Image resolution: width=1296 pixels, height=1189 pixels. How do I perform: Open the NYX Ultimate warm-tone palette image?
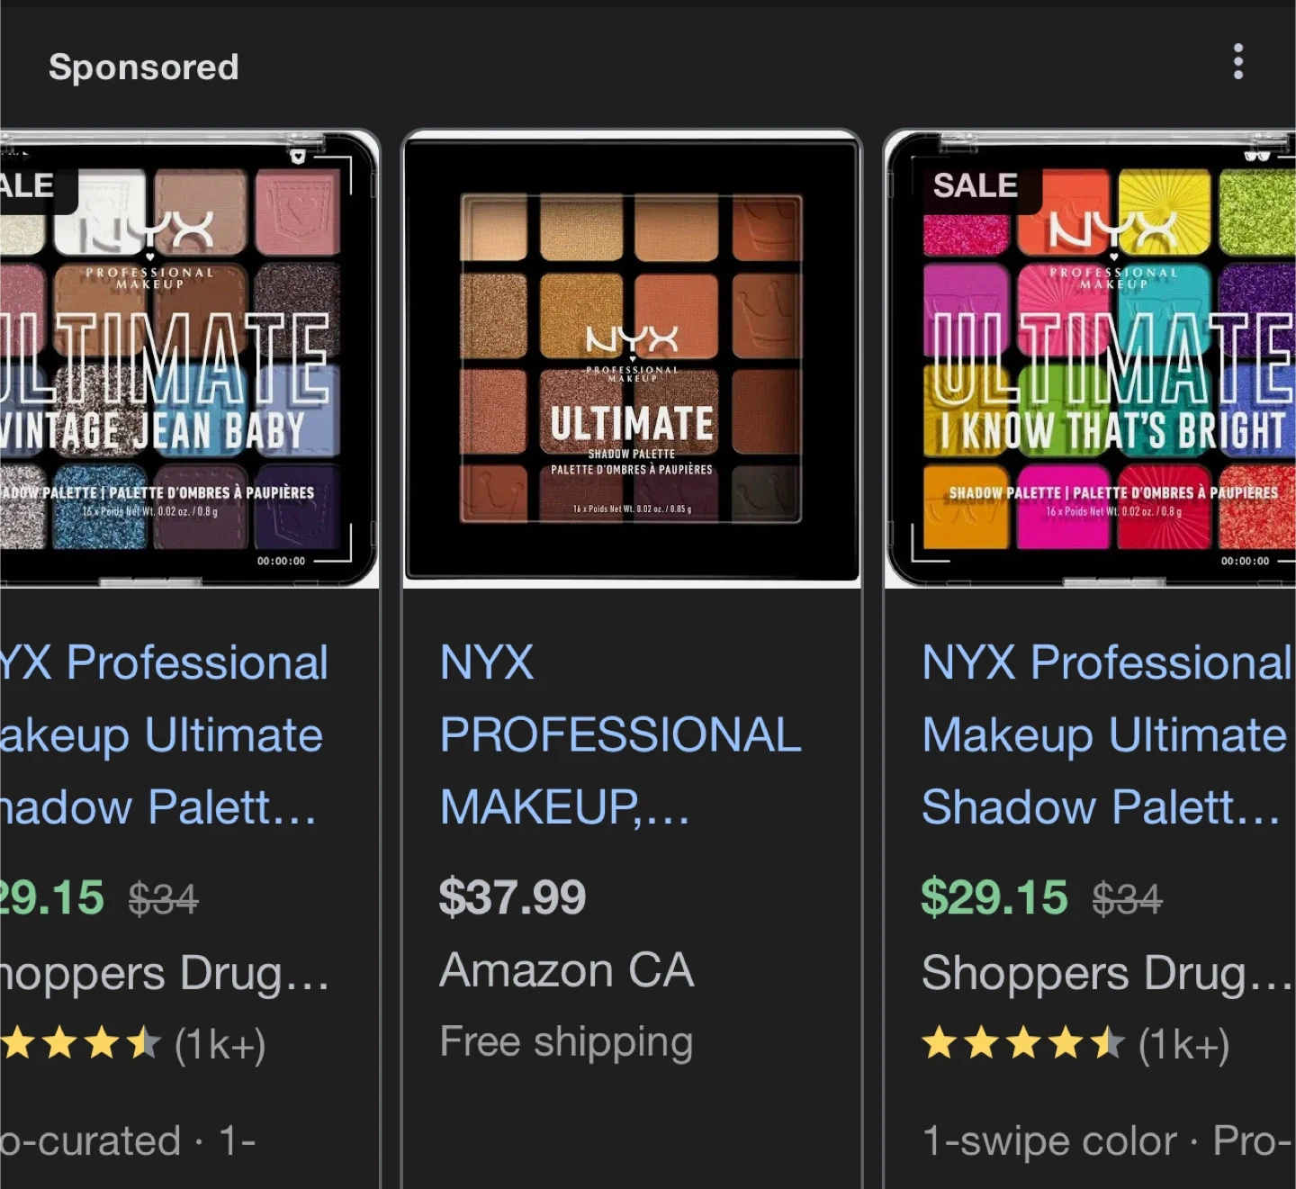[x=632, y=358]
